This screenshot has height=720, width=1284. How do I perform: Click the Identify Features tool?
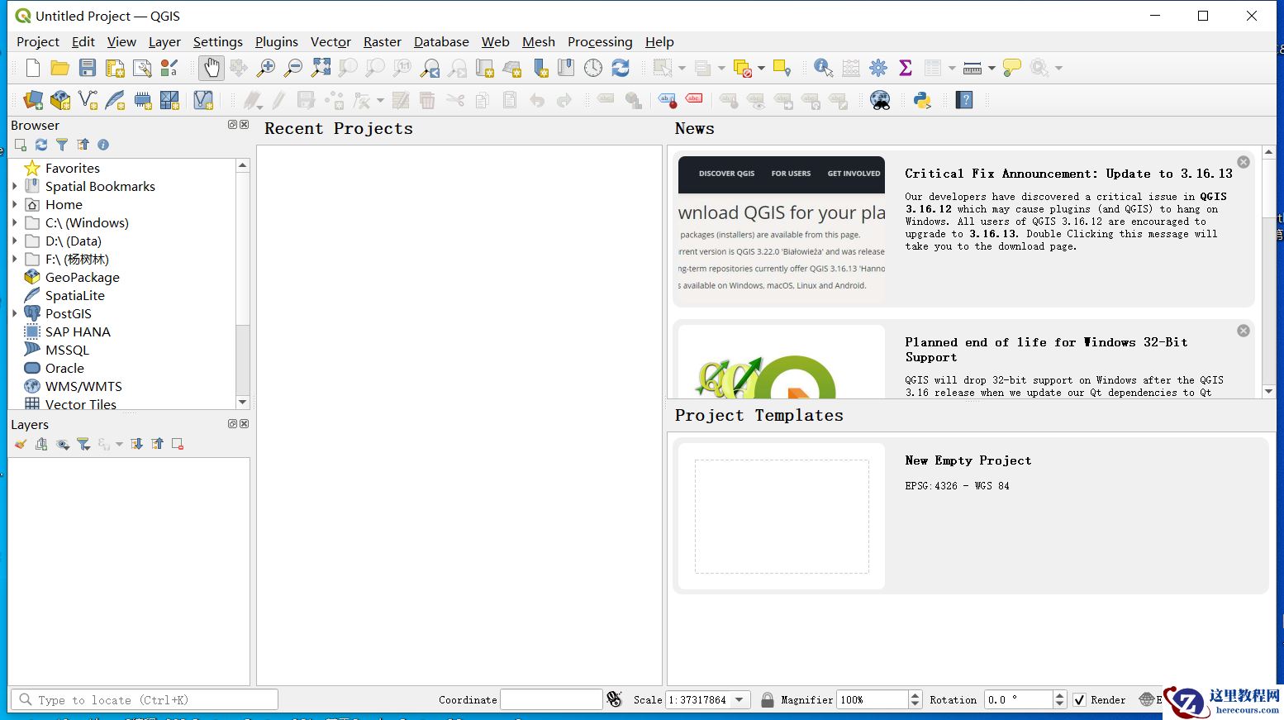[x=823, y=68]
